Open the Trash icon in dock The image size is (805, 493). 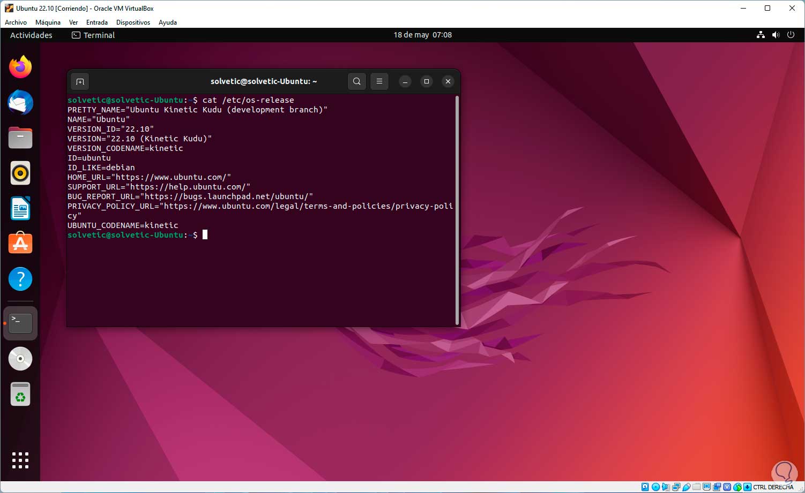click(20, 395)
